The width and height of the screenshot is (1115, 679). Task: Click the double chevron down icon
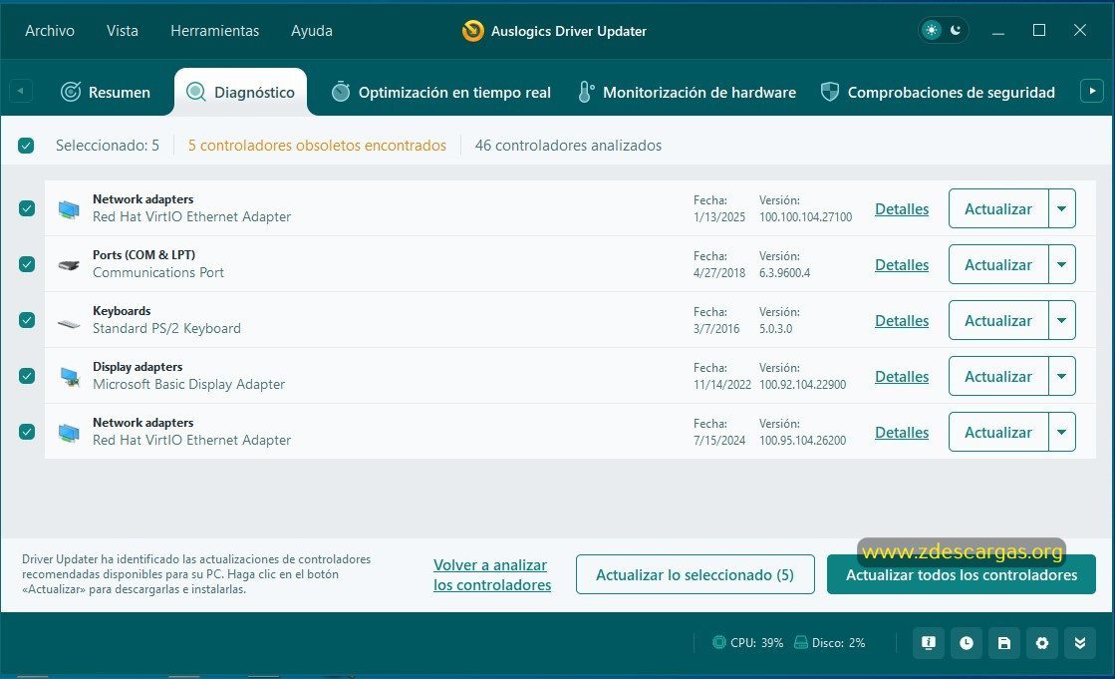click(1080, 643)
